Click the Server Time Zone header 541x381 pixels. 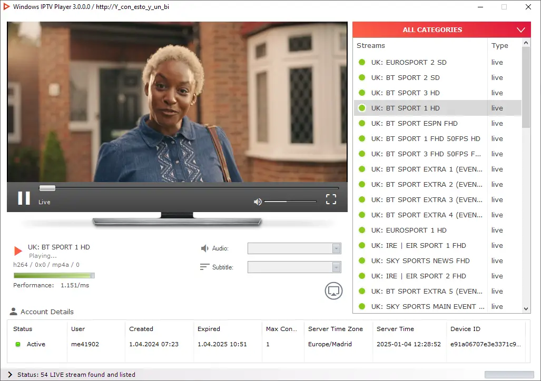click(336, 329)
